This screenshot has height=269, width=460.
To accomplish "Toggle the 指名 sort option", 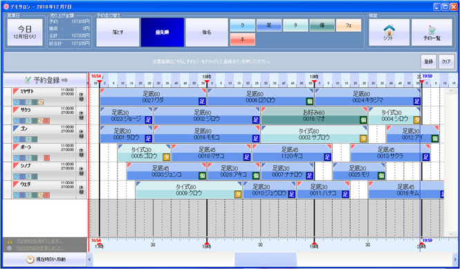I will coord(207,33).
